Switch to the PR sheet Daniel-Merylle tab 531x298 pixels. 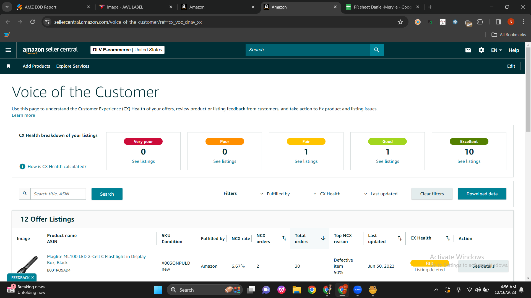[383, 7]
